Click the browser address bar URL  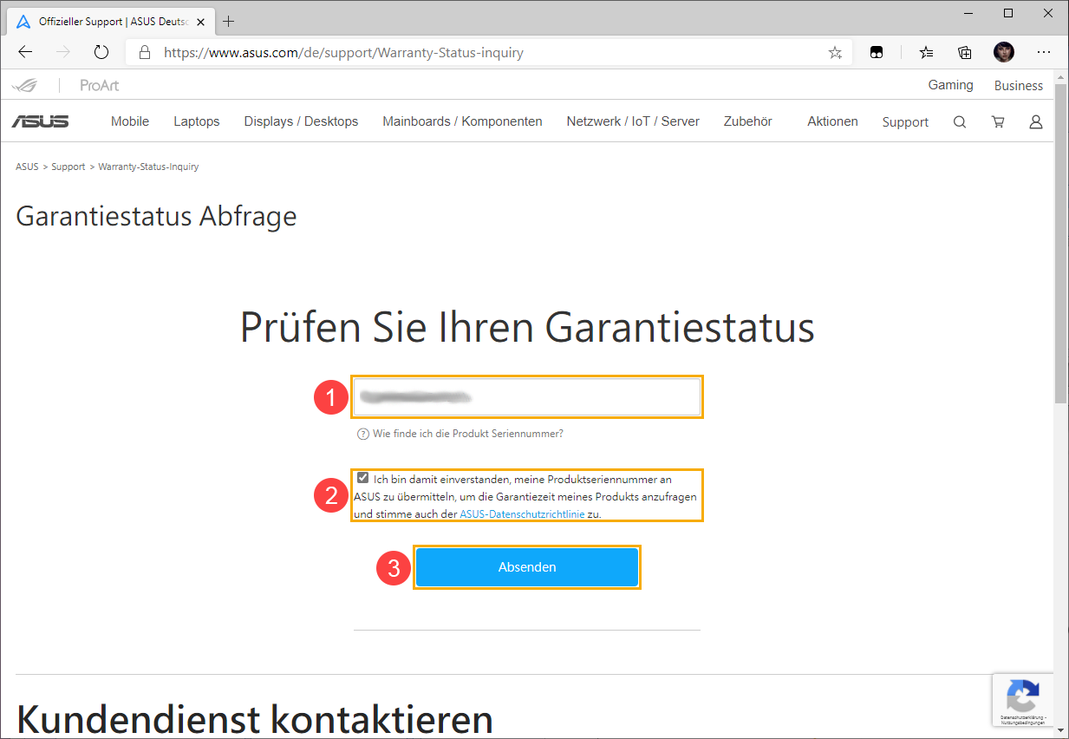click(343, 52)
